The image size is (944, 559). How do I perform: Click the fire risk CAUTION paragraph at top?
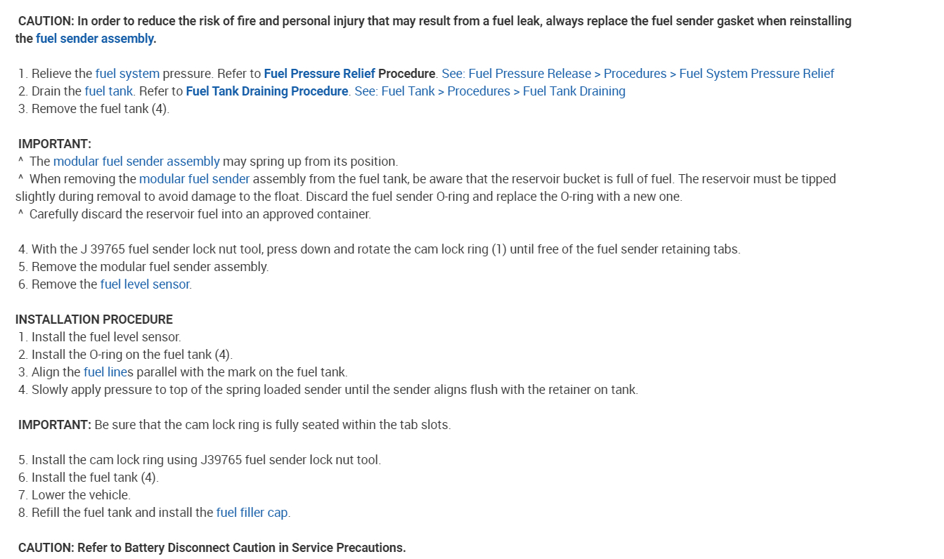pos(433,22)
